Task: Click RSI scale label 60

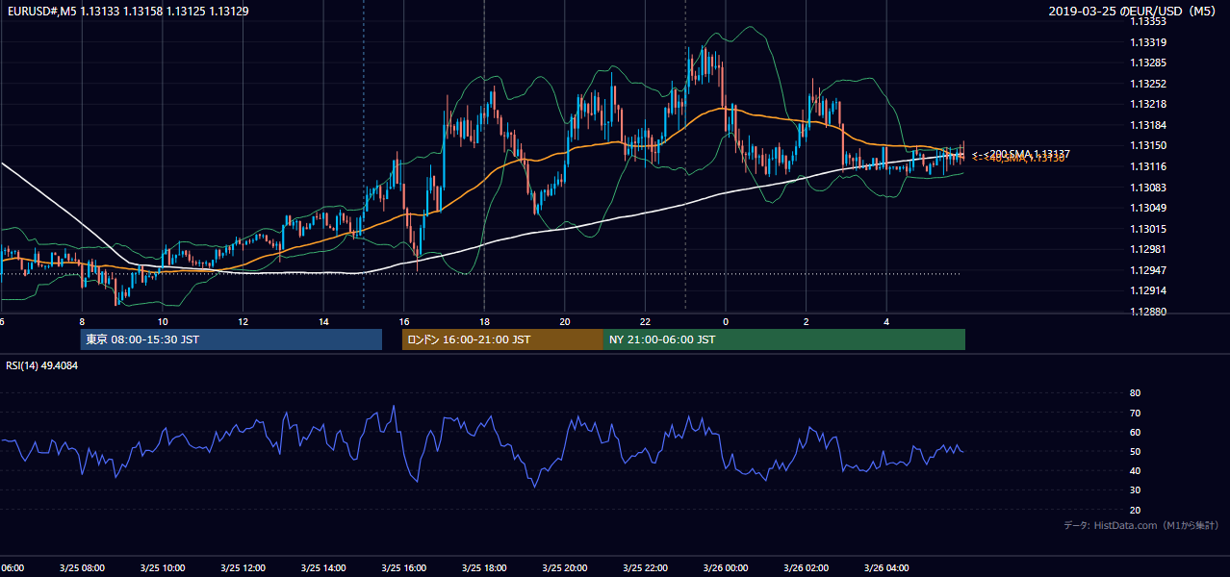Action: (x=1135, y=432)
